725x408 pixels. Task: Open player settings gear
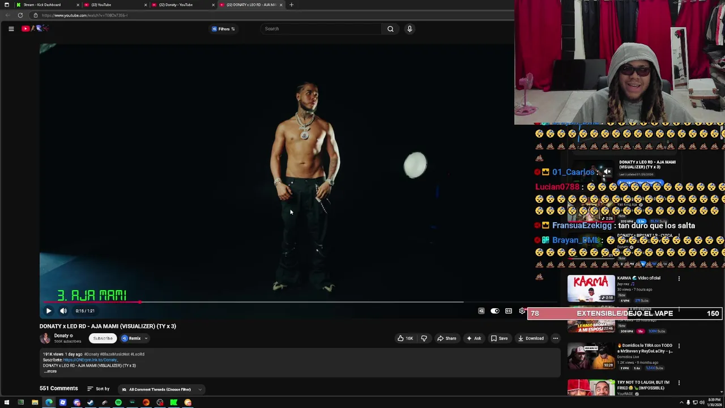(522, 311)
